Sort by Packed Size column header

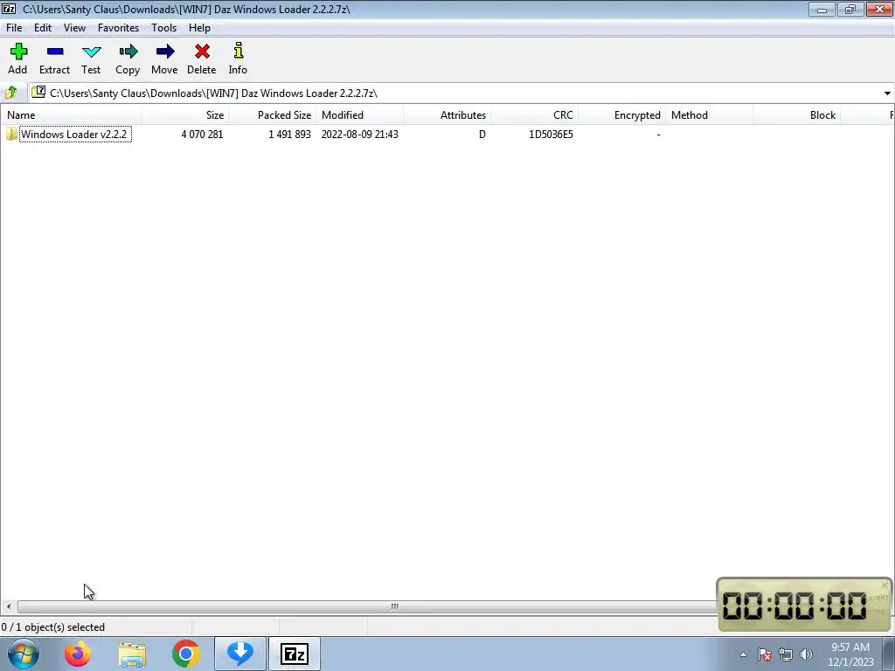click(x=273, y=114)
